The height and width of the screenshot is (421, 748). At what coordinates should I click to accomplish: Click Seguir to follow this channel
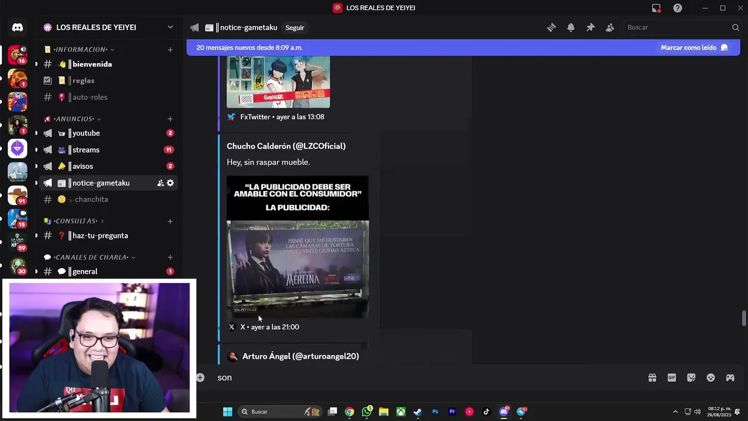click(x=295, y=27)
